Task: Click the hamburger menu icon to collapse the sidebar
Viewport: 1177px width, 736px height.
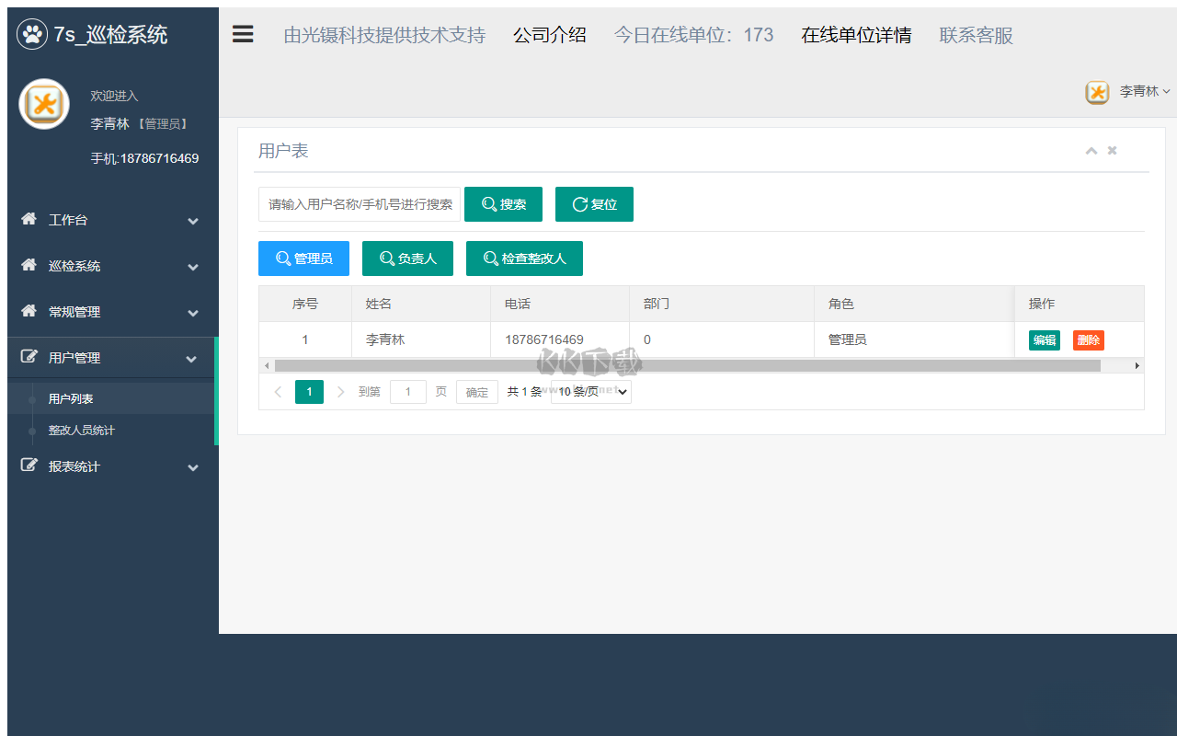Action: click(x=243, y=35)
